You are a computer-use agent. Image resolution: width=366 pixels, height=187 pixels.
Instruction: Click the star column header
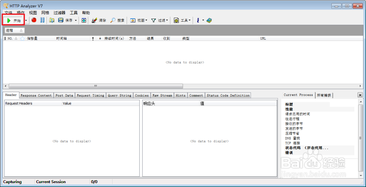click(x=22, y=39)
